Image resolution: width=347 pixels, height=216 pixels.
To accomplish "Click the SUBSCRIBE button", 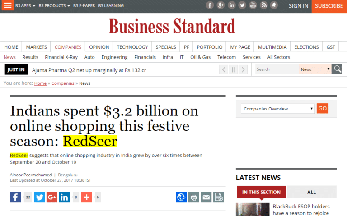I will point(329,6).
